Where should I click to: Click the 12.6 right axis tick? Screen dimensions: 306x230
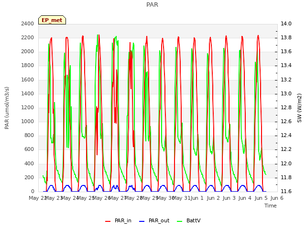[x=286, y=121]
